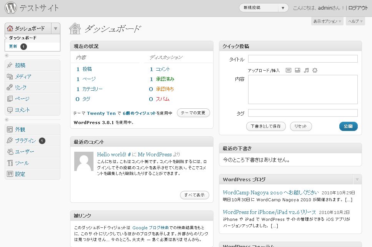The width and height of the screenshot is (372, 247).
Task: Click the admin username link
Action: 325,8
